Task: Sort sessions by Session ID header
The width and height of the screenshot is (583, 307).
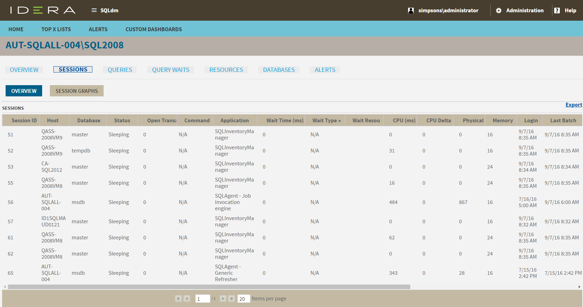Action: [24, 121]
